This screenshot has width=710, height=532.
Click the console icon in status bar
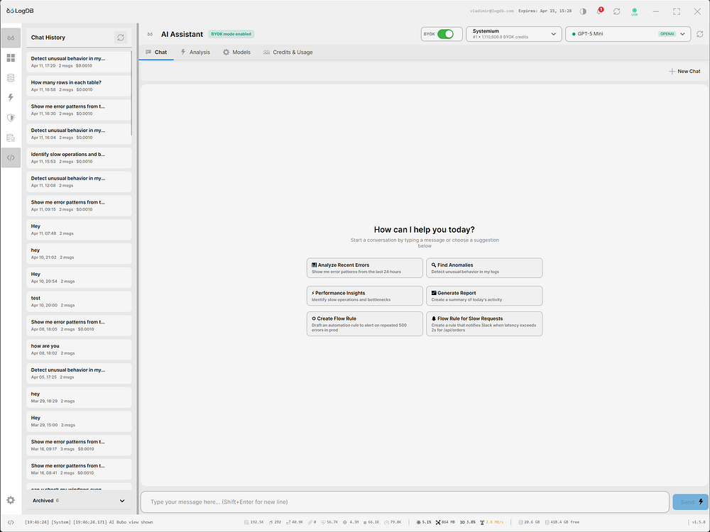click(x=11, y=522)
